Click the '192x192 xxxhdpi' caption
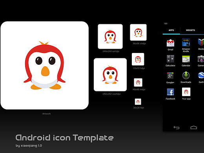204x153 pixels. 111,94
